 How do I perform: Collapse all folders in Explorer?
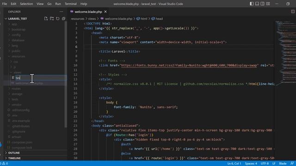(64, 18)
